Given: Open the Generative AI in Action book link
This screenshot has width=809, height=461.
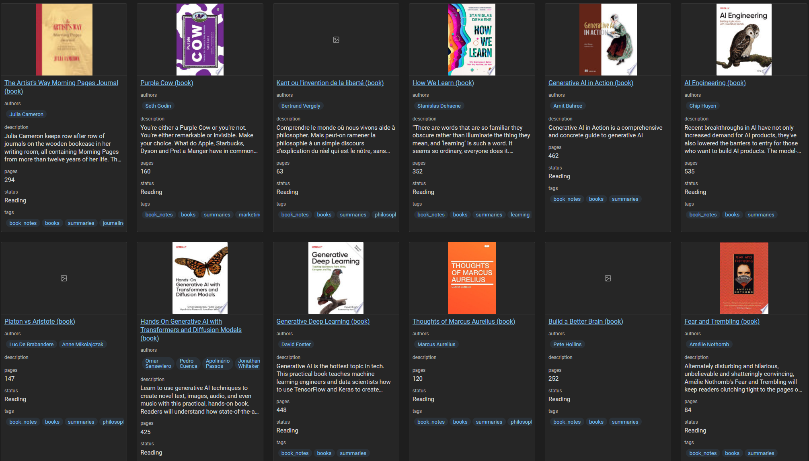Looking at the screenshot, I should click(591, 83).
